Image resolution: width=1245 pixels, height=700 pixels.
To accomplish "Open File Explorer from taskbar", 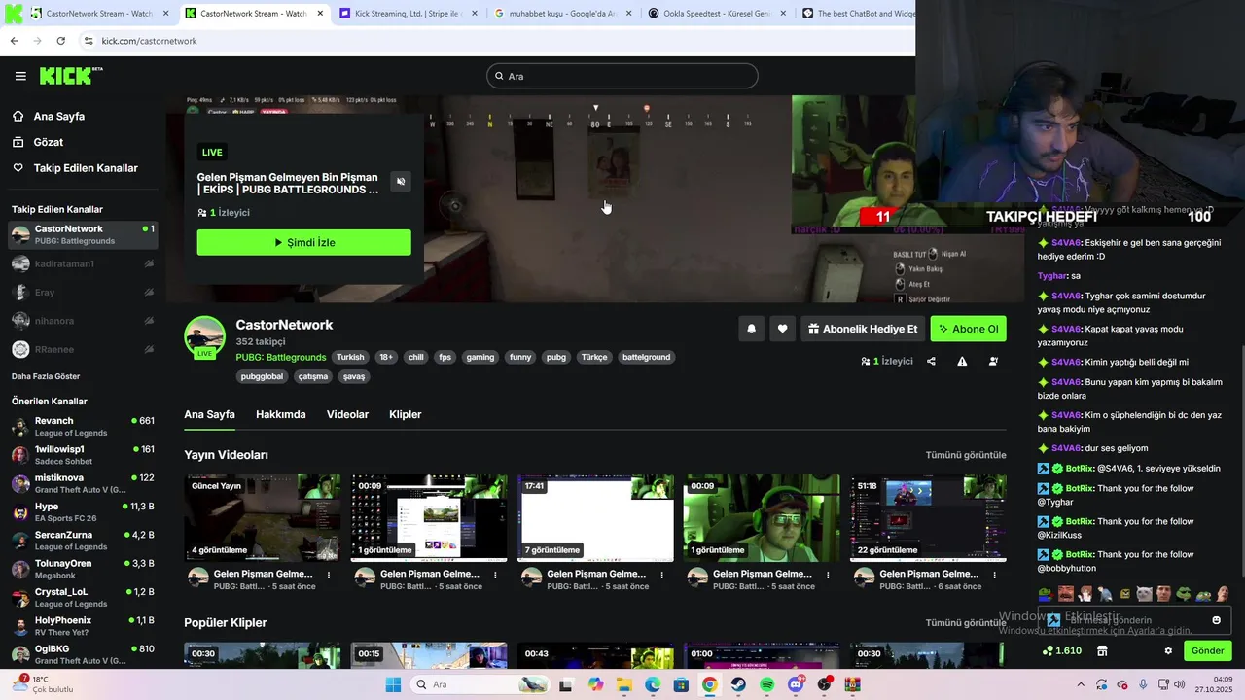I will click(623, 684).
